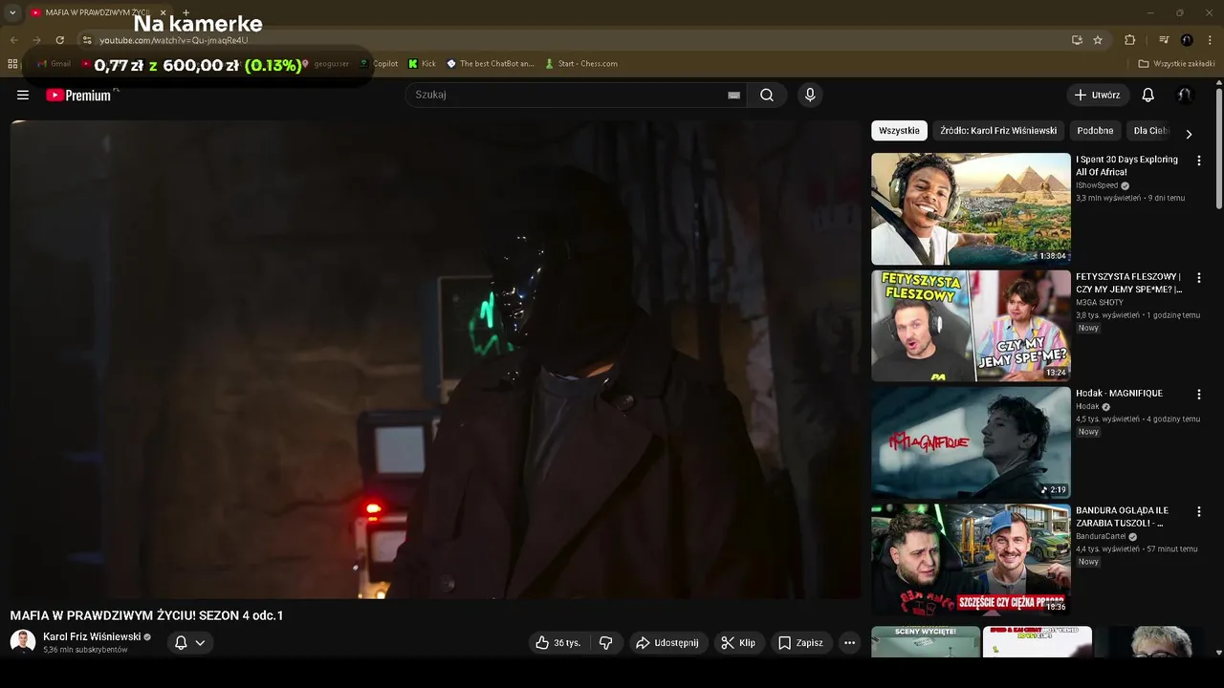1224x688 pixels.
Task: Create a clip with the Klip button
Action: click(x=738, y=643)
